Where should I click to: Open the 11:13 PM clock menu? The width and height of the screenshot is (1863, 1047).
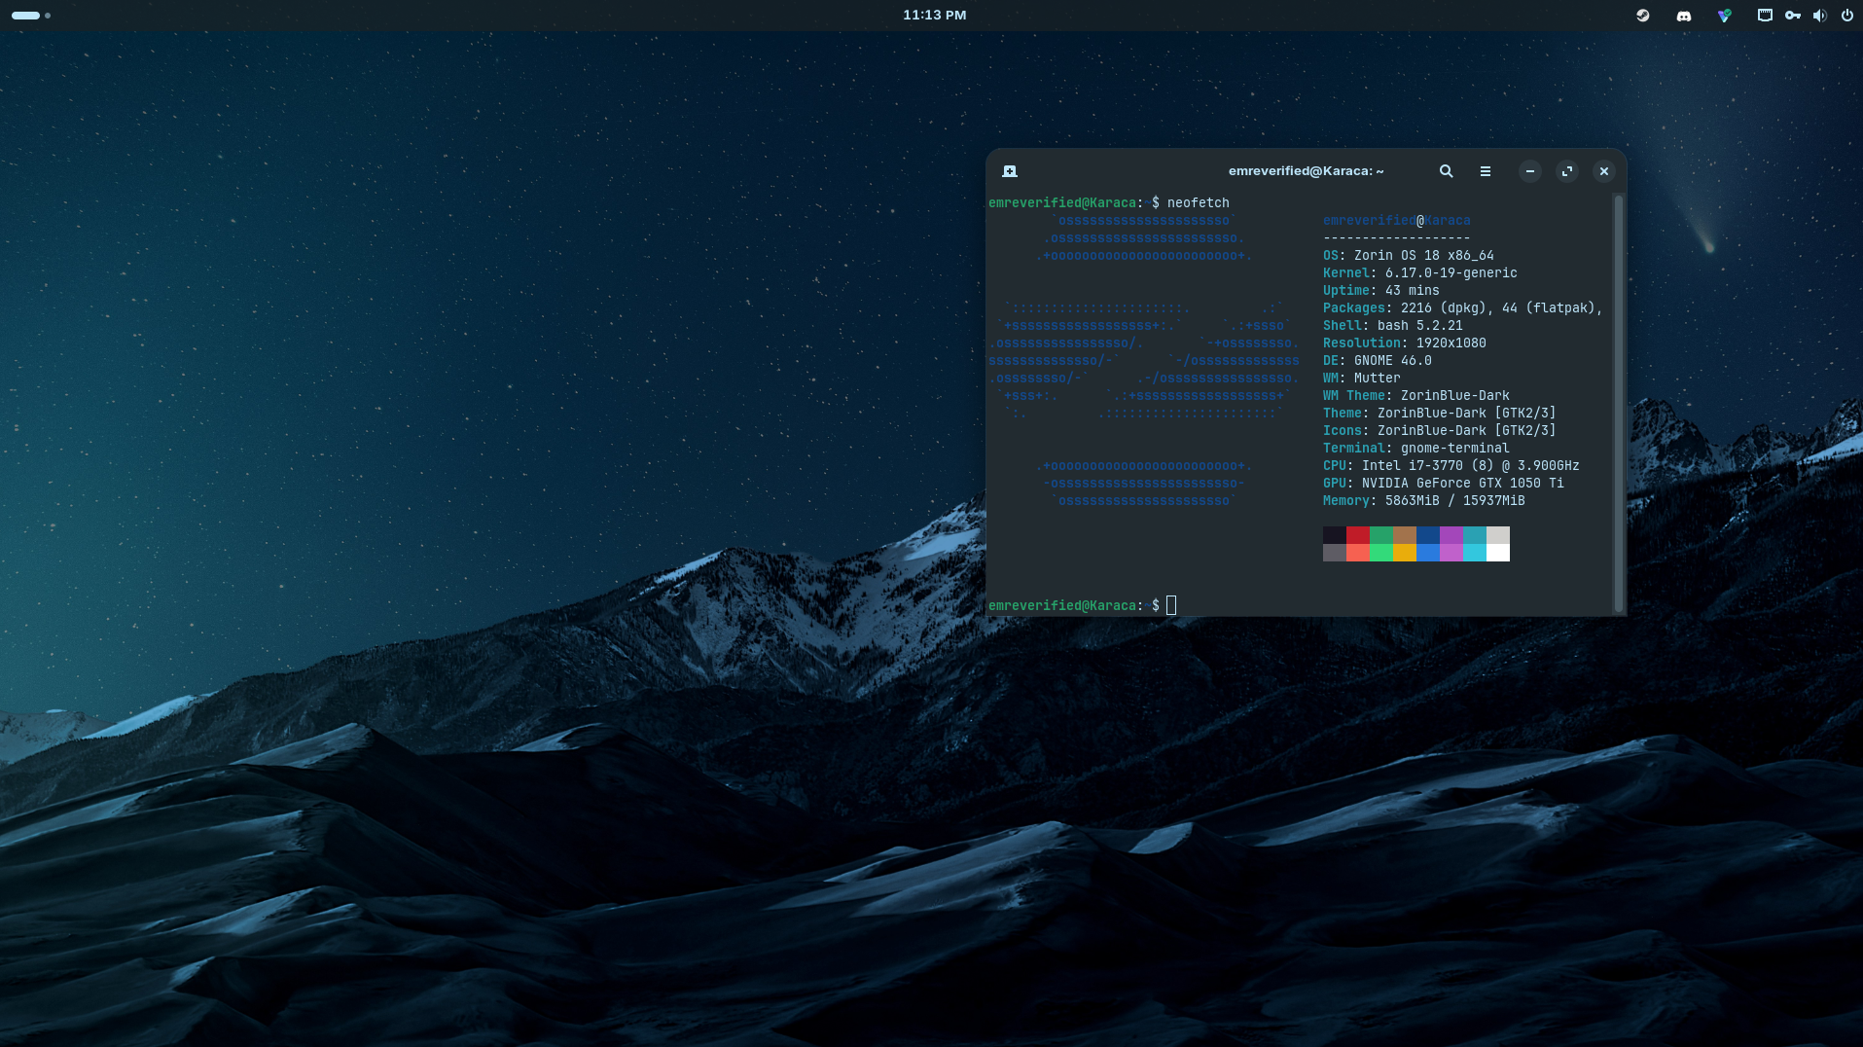click(935, 16)
